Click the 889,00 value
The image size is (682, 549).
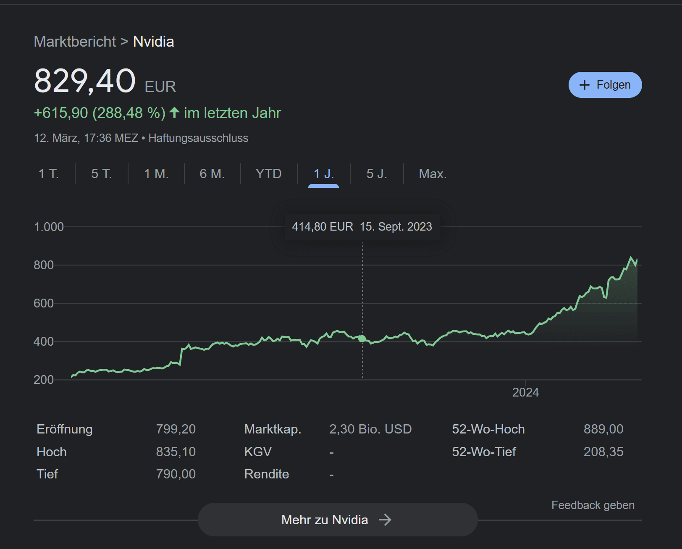603,429
